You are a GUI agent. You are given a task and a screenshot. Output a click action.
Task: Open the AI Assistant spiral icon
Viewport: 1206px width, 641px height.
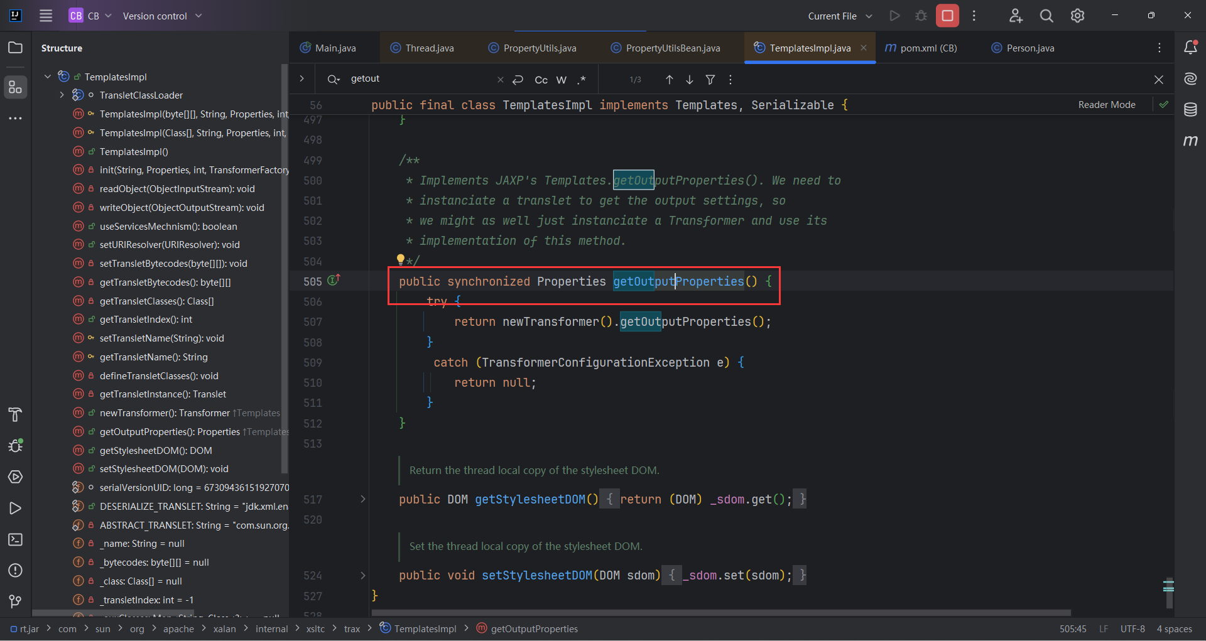(1190, 78)
